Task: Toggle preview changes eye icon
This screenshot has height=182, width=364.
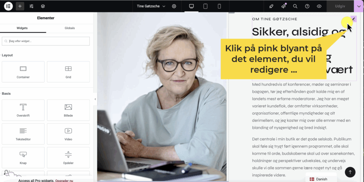Action: click(319, 6)
